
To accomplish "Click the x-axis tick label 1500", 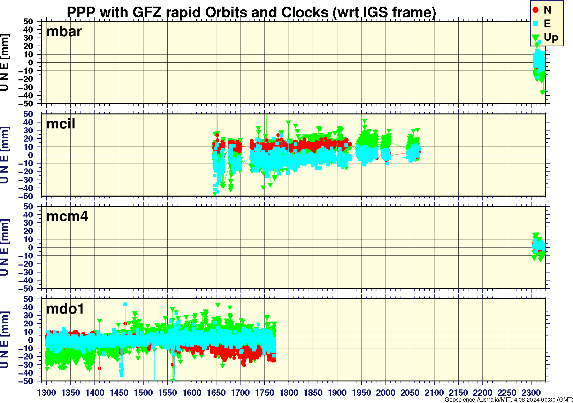I will click(x=143, y=393).
